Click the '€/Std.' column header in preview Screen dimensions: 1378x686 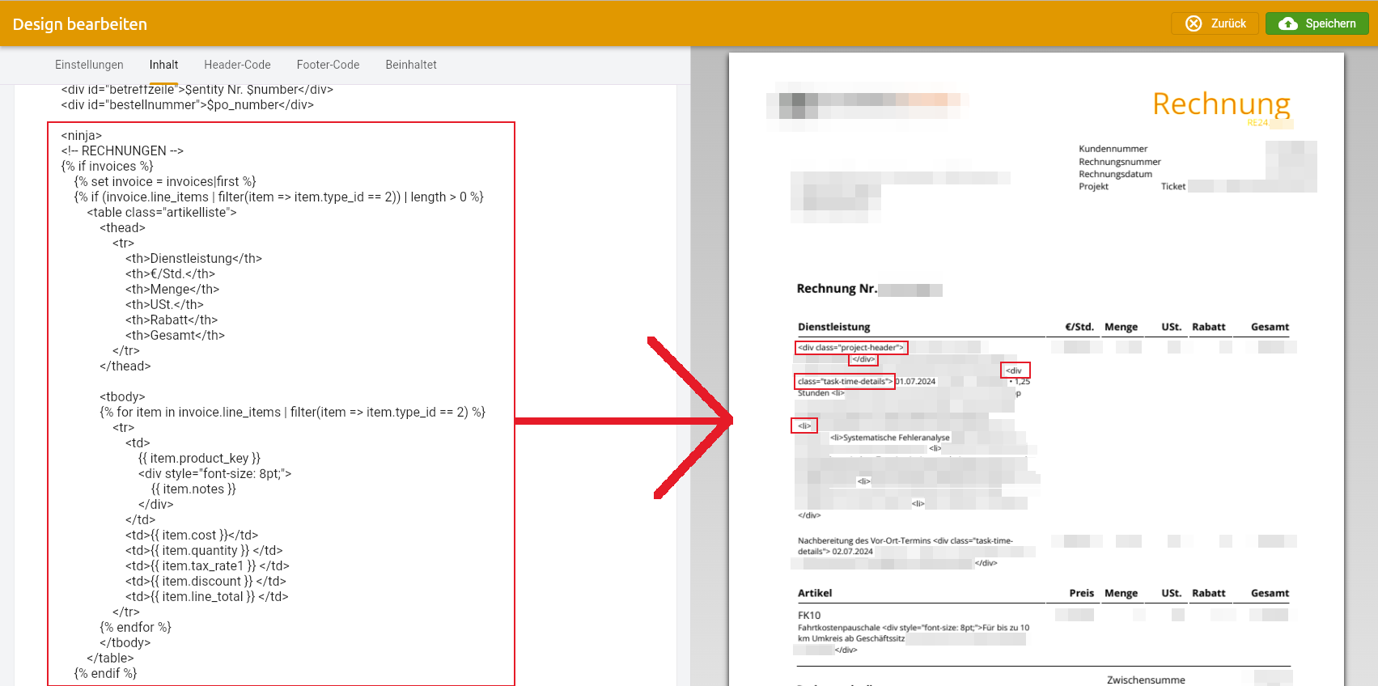click(1079, 327)
